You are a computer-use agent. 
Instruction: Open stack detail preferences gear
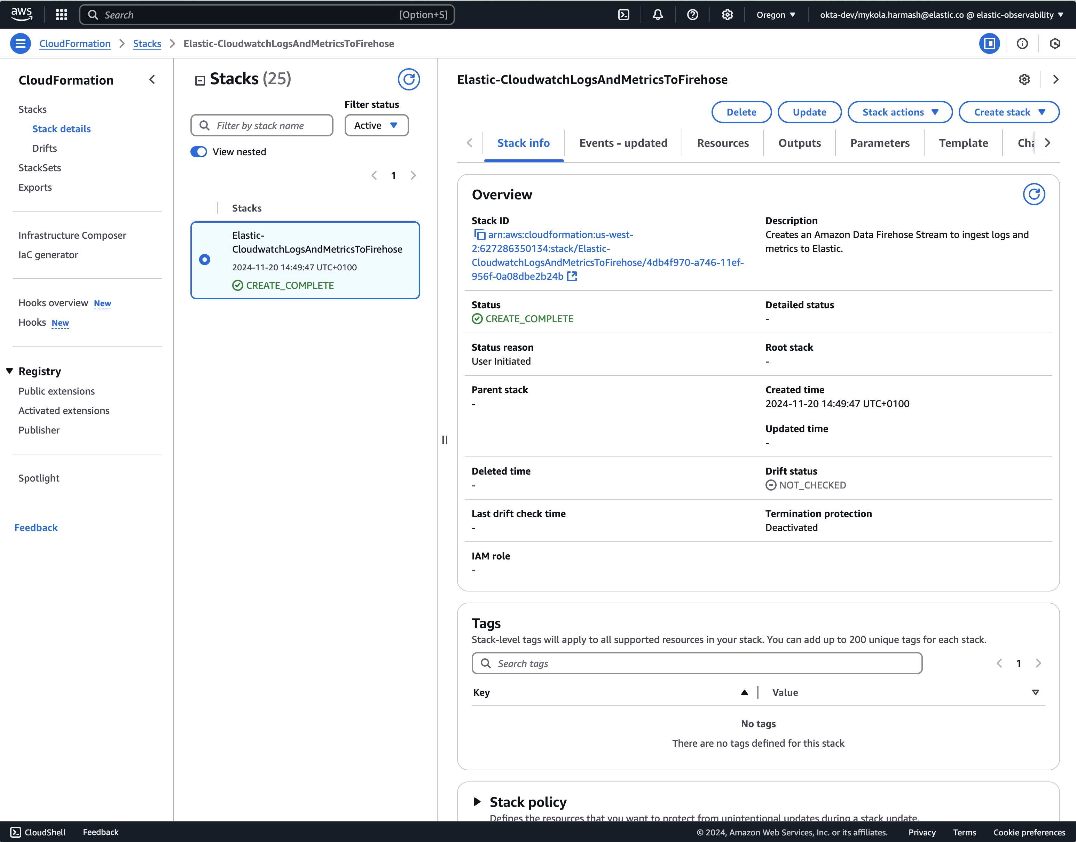(1024, 79)
